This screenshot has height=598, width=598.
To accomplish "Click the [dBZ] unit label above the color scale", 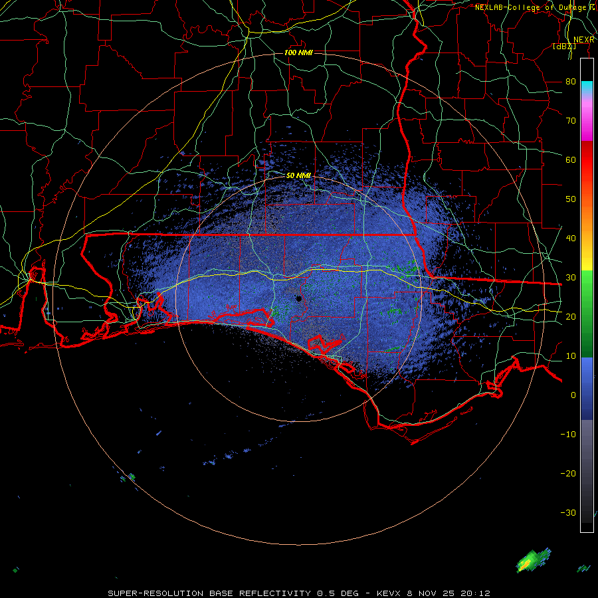I will click(564, 46).
